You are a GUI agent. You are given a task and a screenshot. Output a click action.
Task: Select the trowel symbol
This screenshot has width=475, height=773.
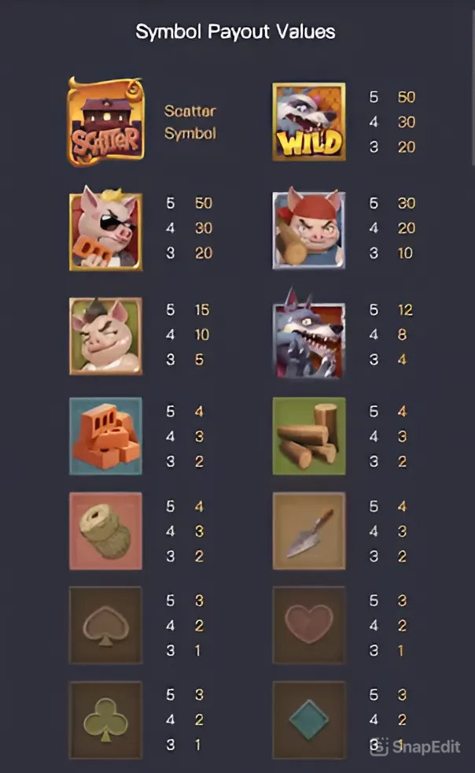pyautogui.click(x=309, y=531)
